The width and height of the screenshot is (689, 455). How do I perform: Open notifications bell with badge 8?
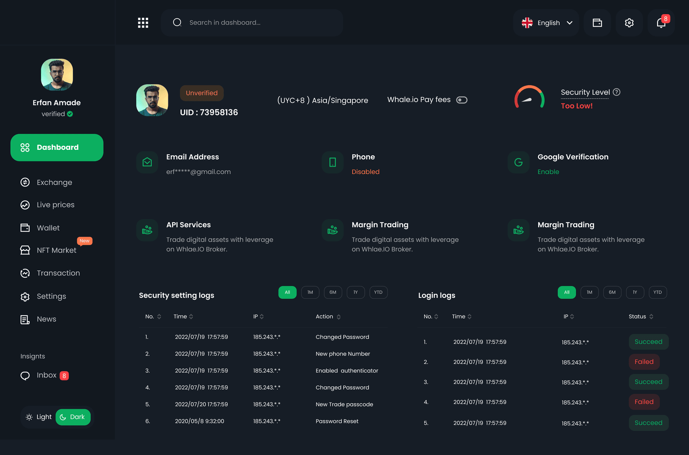(x=661, y=23)
